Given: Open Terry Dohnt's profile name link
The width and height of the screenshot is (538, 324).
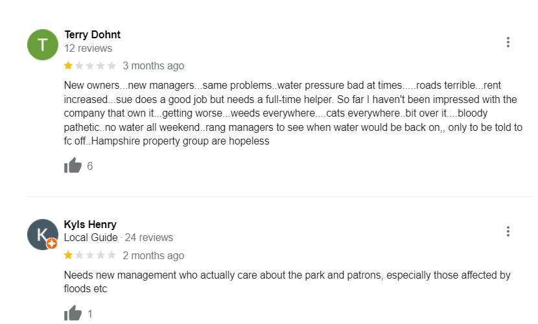Looking at the screenshot, I should point(92,35).
